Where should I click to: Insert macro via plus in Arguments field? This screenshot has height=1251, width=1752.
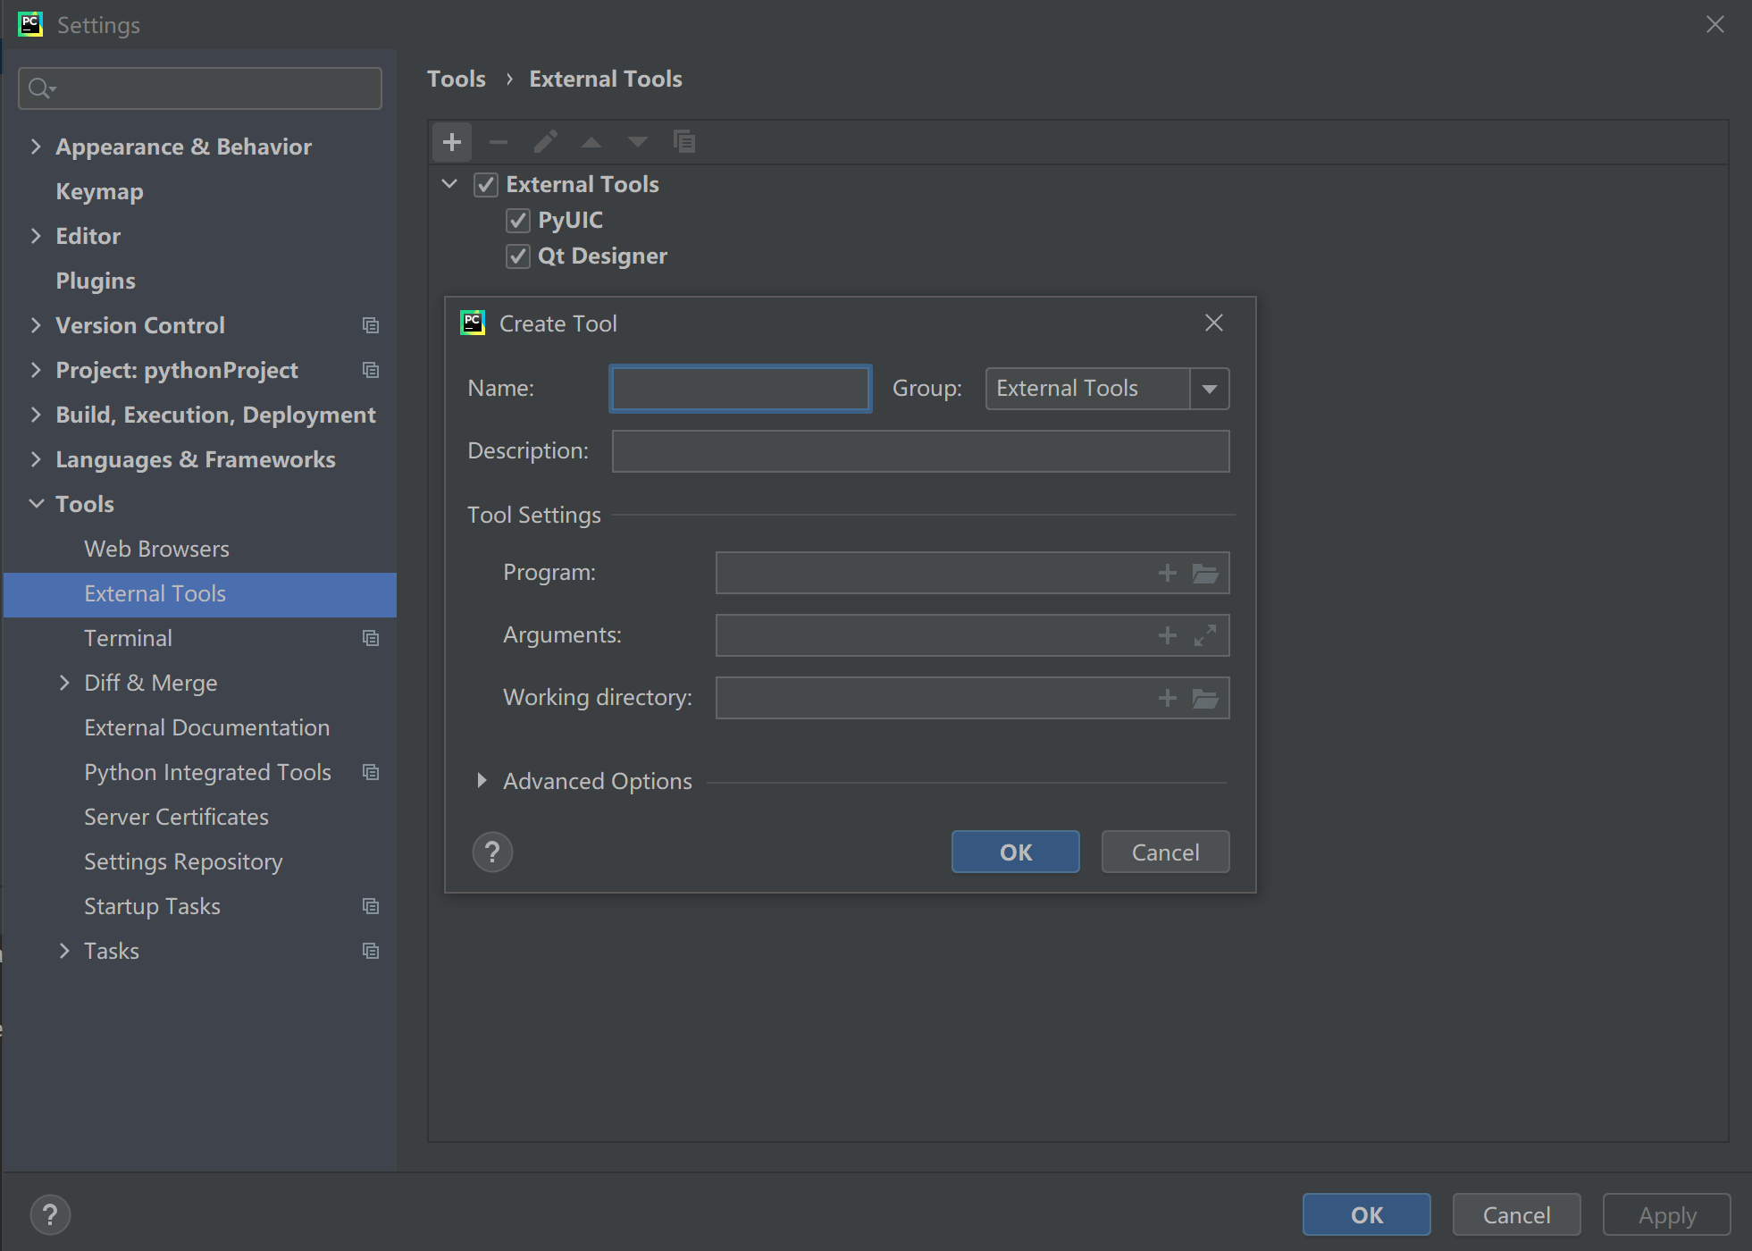[1167, 635]
